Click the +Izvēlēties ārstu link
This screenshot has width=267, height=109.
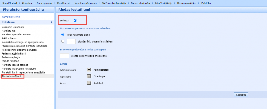point(11,17)
